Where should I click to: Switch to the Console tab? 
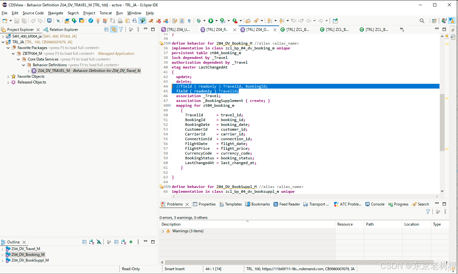377,204
